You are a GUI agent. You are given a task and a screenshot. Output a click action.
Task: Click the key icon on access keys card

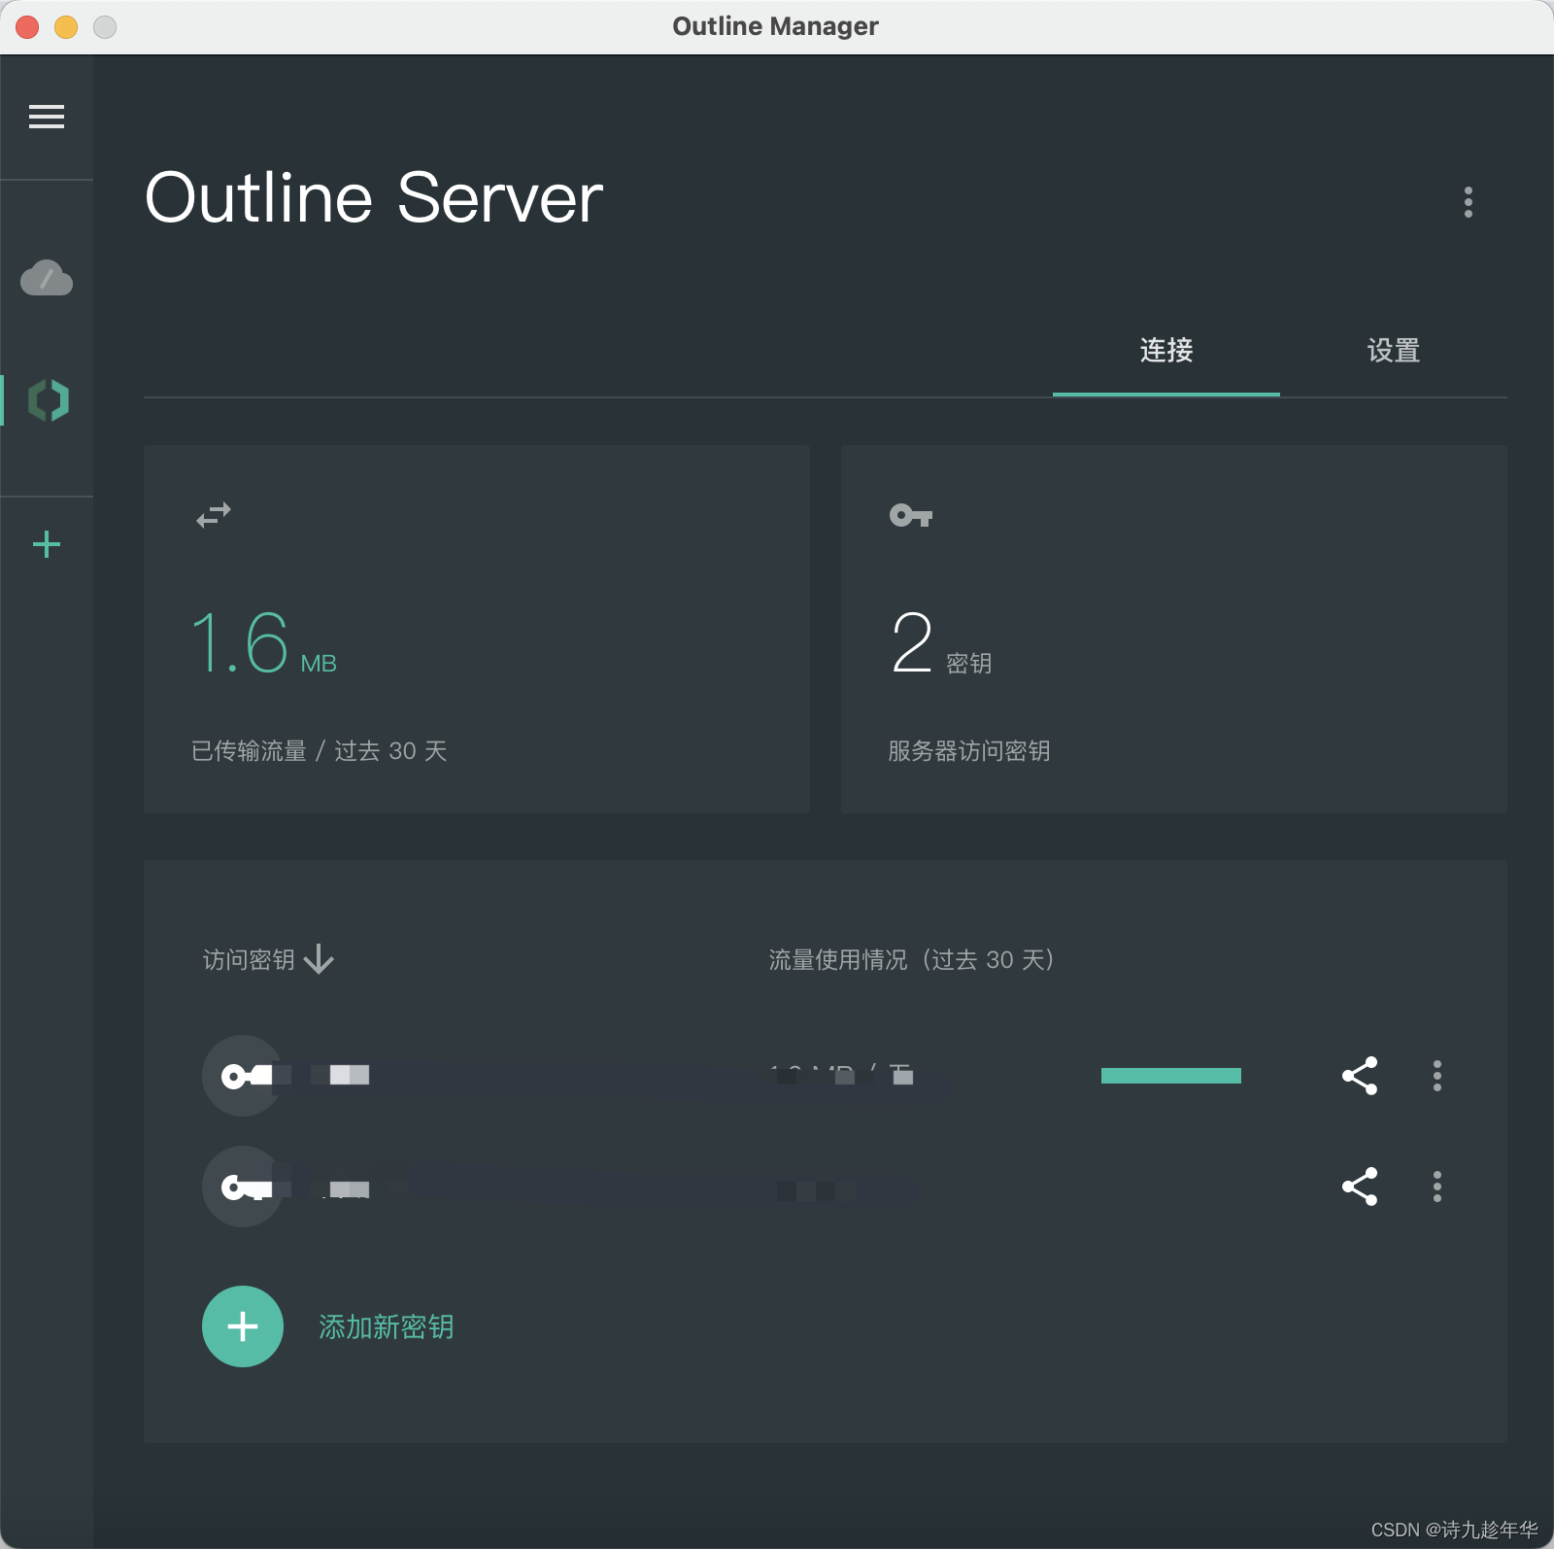coord(911,516)
